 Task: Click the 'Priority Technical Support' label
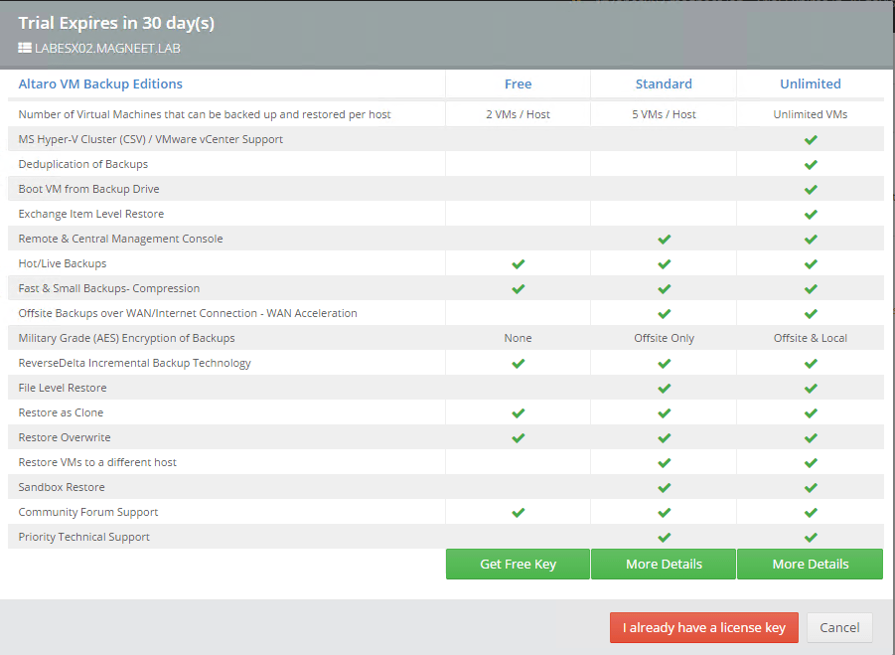tap(83, 537)
